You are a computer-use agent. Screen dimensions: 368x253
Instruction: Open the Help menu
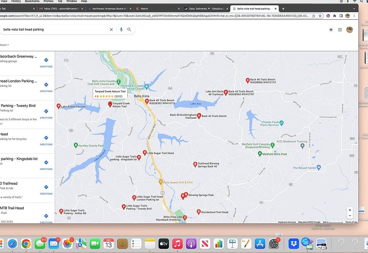pyautogui.click(x=84, y=1)
